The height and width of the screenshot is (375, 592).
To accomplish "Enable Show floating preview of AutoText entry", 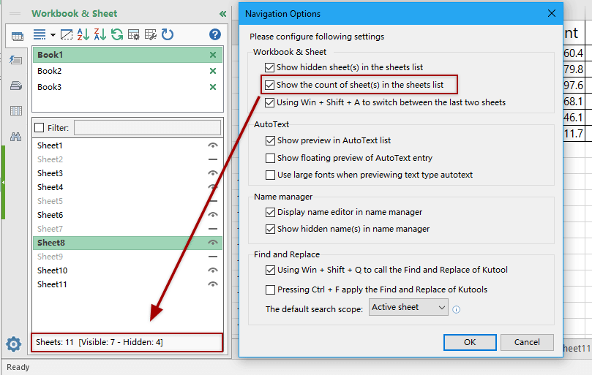I will coord(270,158).
